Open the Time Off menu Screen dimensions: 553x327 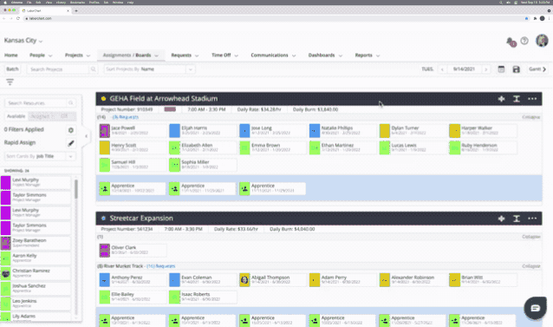224,56
